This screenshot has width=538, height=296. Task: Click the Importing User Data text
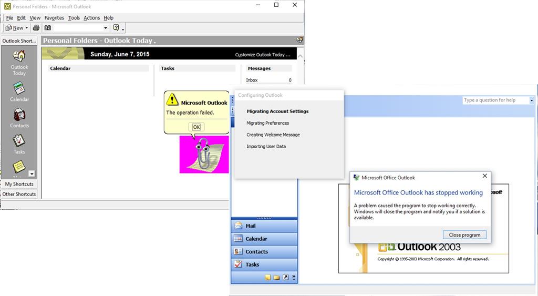(266, 146)
